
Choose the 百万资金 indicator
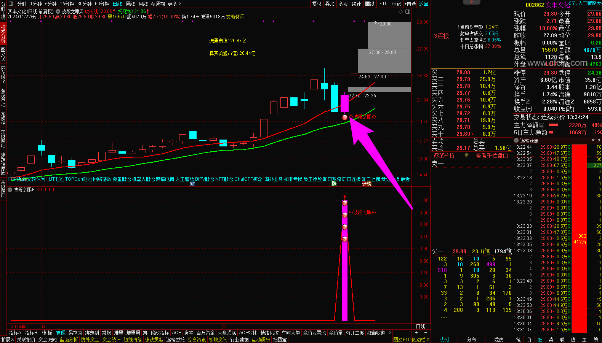pos(206,333)
